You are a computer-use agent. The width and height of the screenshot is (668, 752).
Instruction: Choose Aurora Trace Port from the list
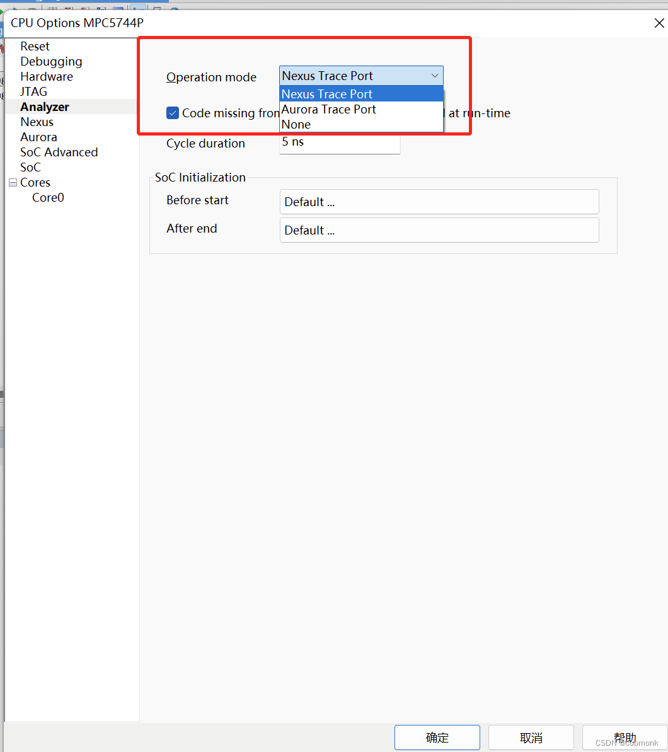tap(361, 109)
